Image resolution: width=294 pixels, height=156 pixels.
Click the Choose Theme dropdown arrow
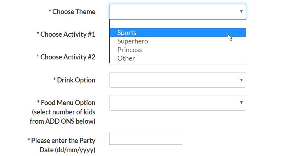pos(241,12)
